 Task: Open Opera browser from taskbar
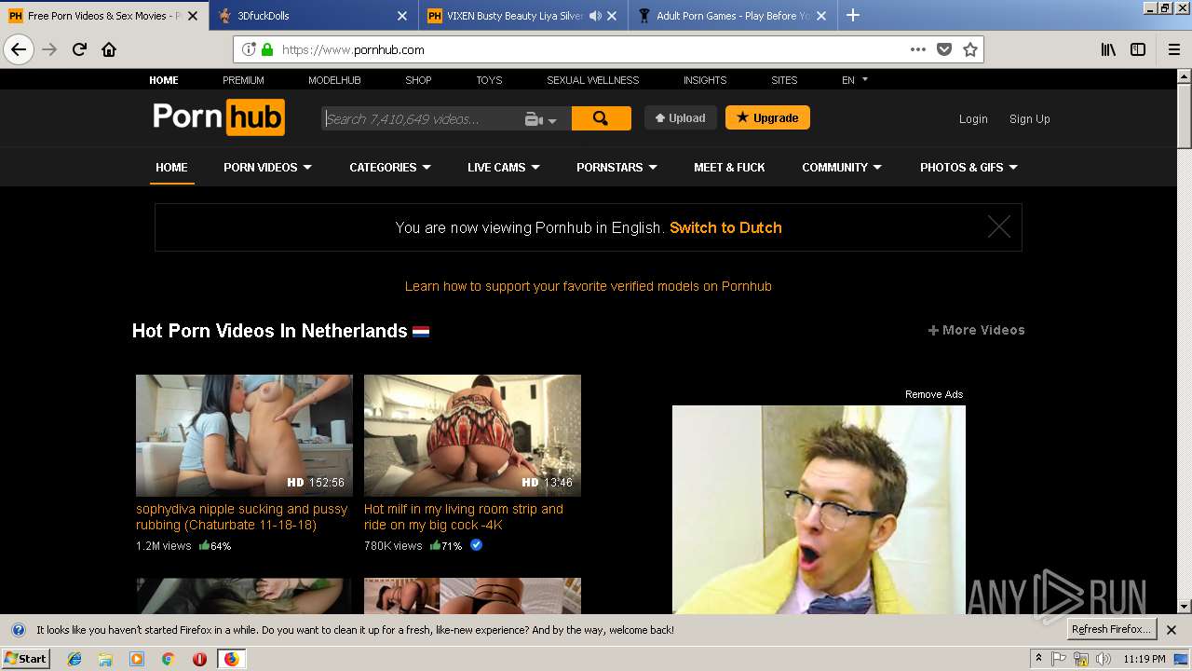click(x=199, y=659)
